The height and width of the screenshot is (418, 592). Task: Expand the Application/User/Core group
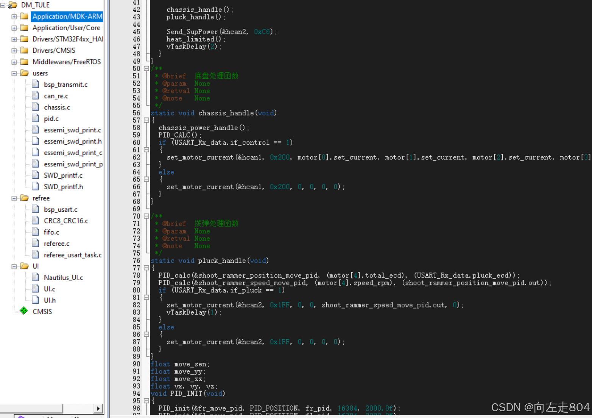click(x=14, y=28)
